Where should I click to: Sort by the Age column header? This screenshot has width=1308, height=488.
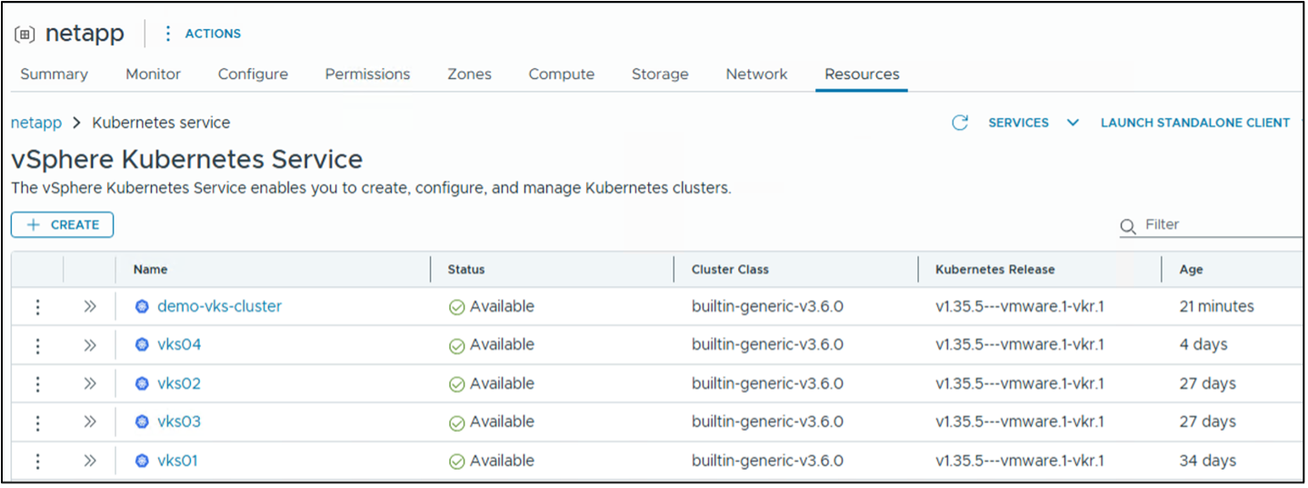click(1191, 269)
